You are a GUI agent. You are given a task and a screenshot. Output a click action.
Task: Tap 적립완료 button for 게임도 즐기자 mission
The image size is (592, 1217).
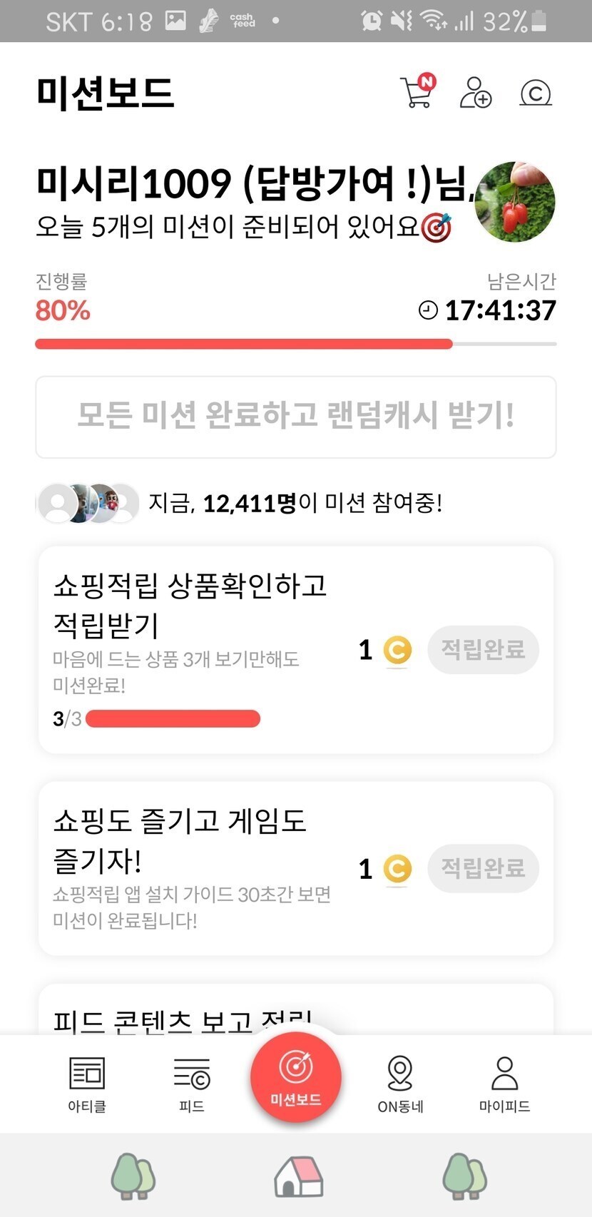pyautogui.click(x=483, y=868)
